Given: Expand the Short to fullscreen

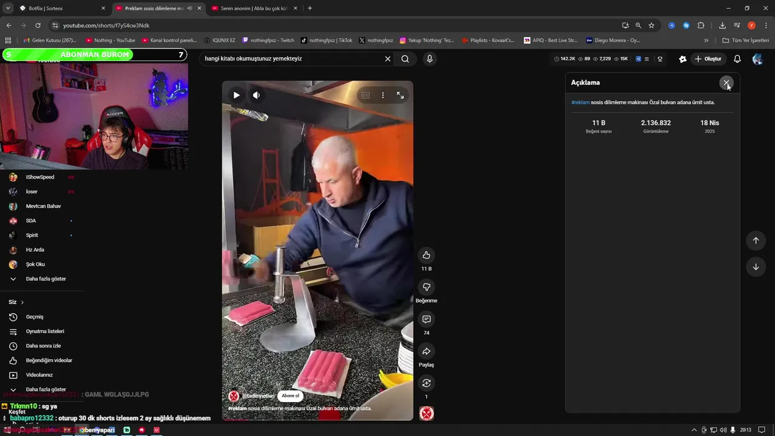Looking at the screenshot, I should (400, 95).
